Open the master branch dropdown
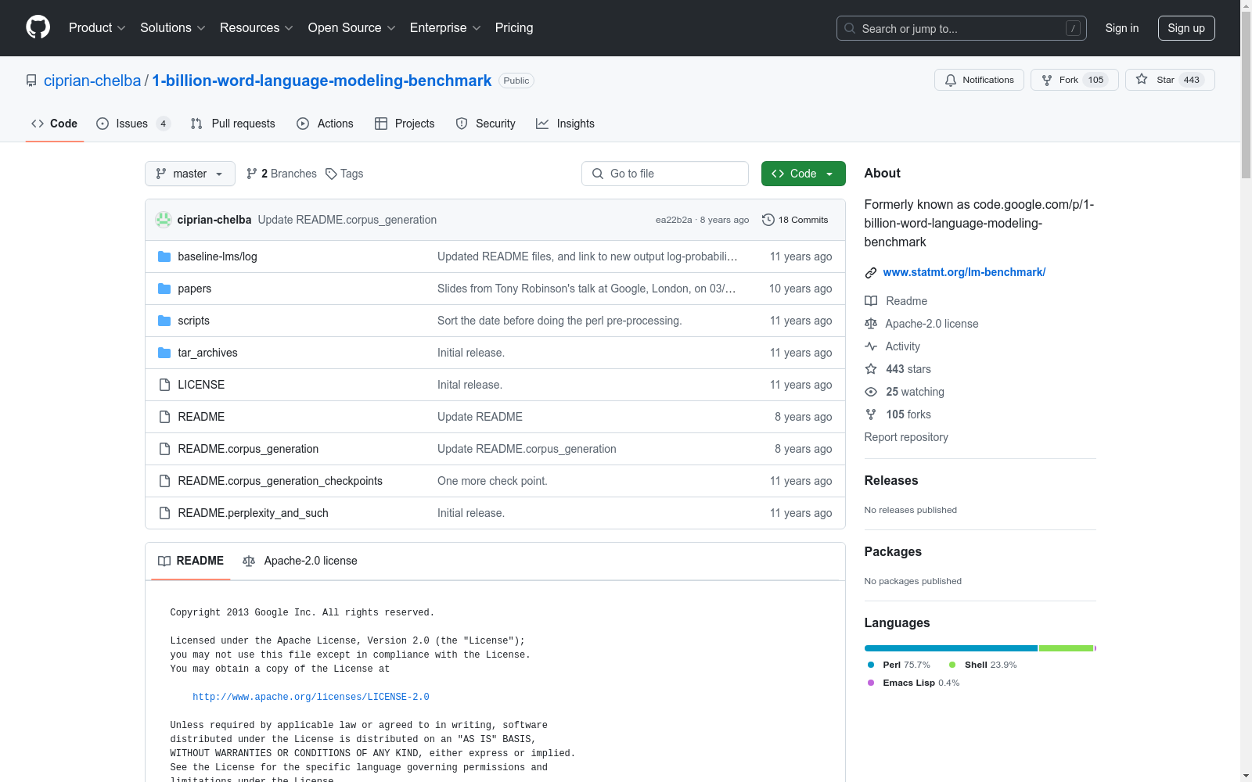 (190, 174)
